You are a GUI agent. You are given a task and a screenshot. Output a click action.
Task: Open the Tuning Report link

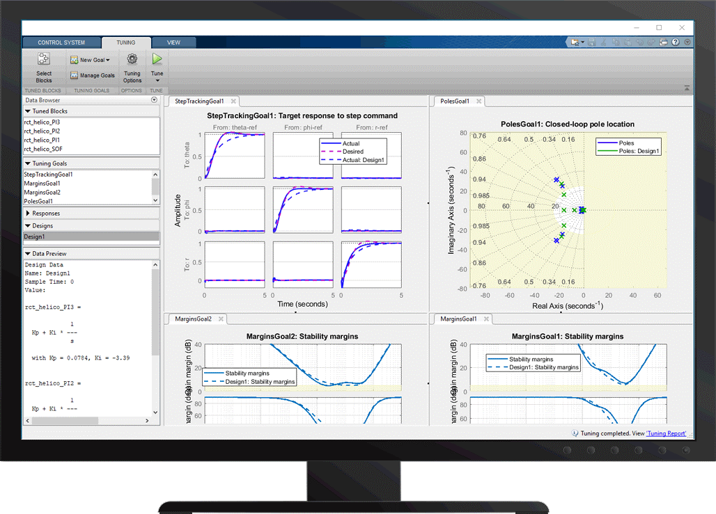click(x=666, y=433)
